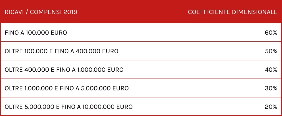The height and width of the screenshot is (116, 282).
Task: Click the RICAVI / COMPENSI 2019 header
Action: tap(41, 12)
